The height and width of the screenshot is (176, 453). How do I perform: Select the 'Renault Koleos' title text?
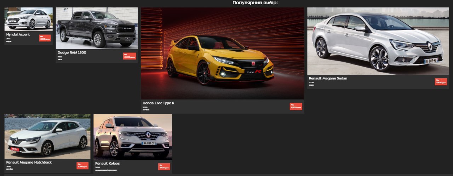[x=108, y=163]
